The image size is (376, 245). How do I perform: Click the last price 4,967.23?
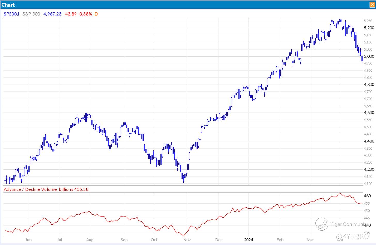52,14
